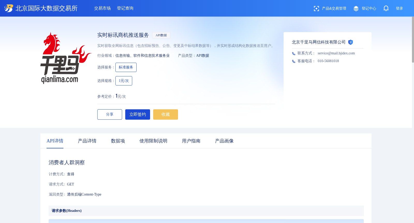Click the 查得 billing method value

pyautogui.click(x=71, y=174)
